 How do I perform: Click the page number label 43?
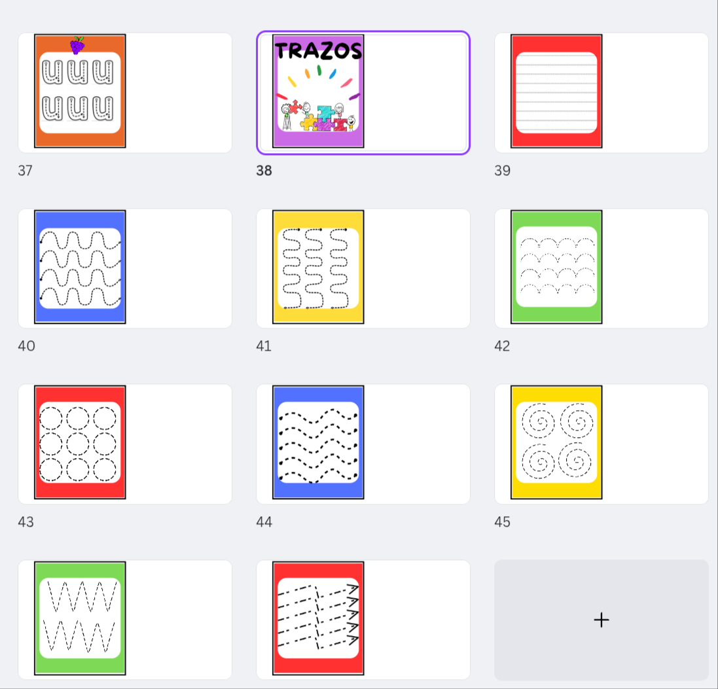(26, 522)
